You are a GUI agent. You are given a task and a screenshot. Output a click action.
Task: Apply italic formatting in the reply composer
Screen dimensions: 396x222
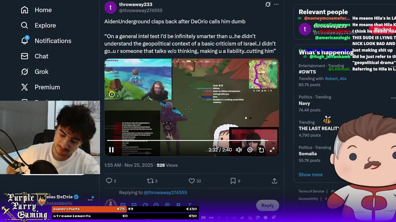point(190,205)
